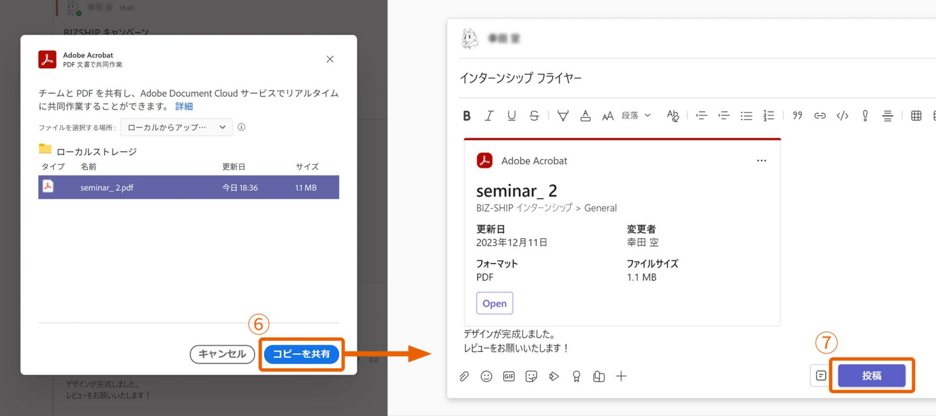Insert a table into the post
The width and height of the screenshot is (936, 416).
(916, 115)
